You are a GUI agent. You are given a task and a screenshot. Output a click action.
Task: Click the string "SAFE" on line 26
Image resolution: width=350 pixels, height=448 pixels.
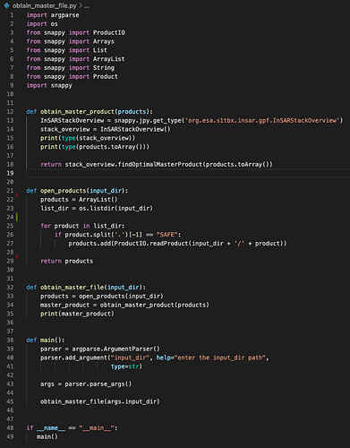(x=166, y=235)
